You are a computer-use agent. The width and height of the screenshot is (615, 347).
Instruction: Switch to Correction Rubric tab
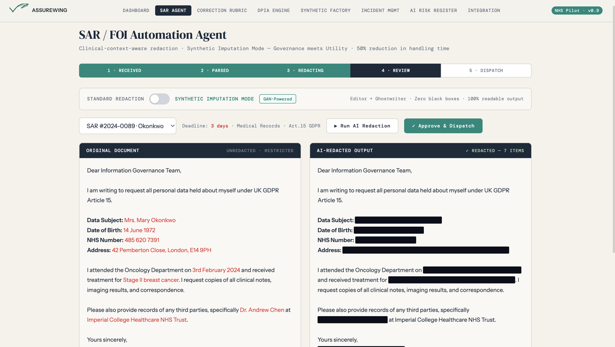[x=222, y=10]
